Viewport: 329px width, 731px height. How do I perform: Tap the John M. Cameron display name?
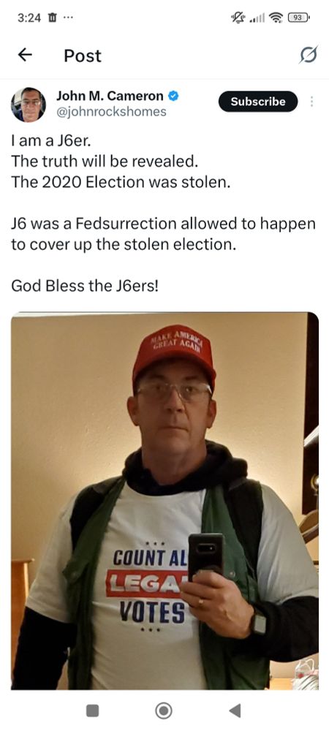110,96
